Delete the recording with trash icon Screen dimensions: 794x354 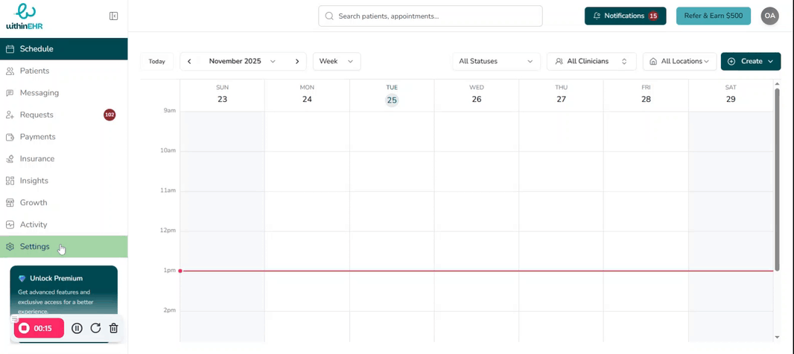113,328
